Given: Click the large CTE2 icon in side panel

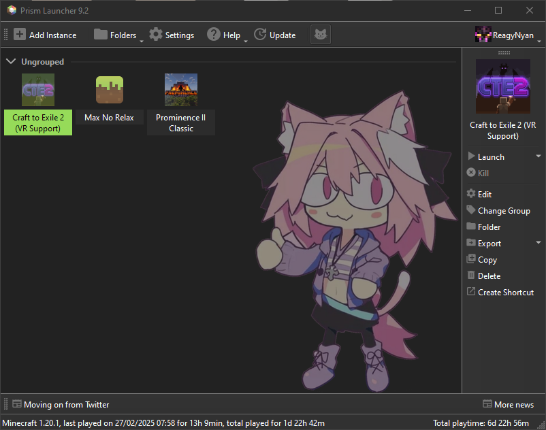Looking at the screenshot, I should pos(503,86).
